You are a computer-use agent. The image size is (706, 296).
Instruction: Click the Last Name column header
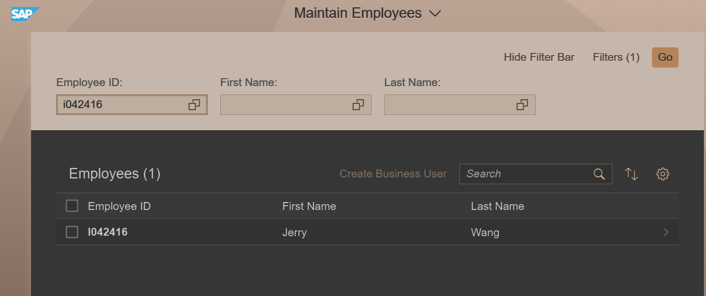(497, 206)
